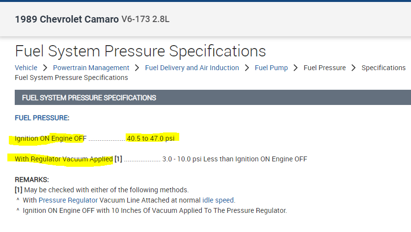This screenshot has width=411, height=232.
Task: Click the blue FUEL PRESSURE: subheading
Action: (42, 118)
